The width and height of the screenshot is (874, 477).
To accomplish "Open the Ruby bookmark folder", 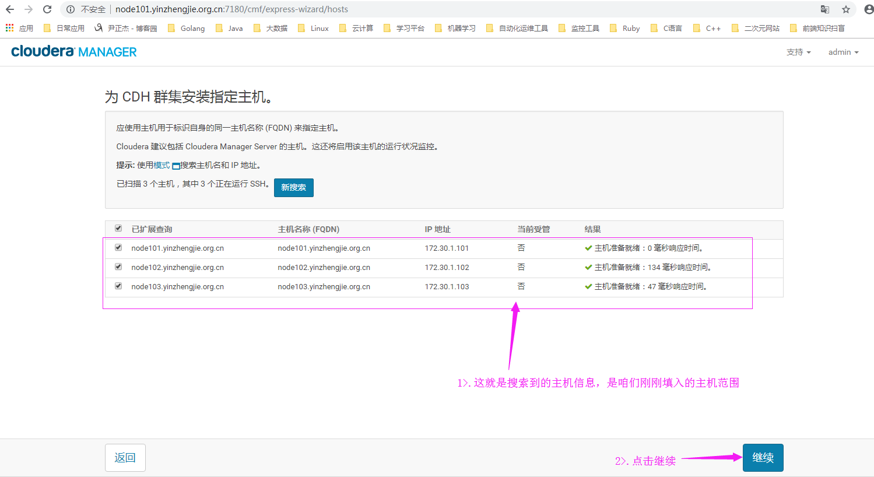I will pos(624,28).
